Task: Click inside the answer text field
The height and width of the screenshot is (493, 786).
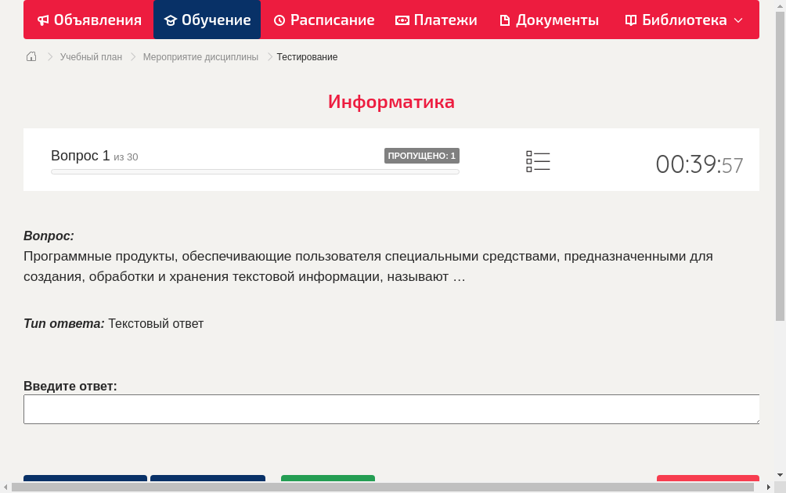Action: click(x=391, y=408)
